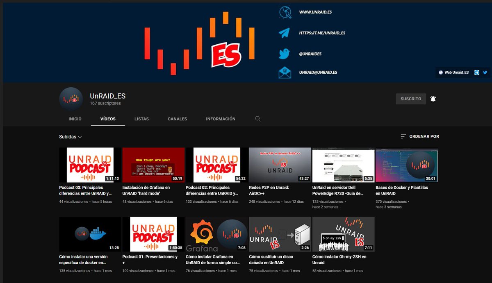
Task: Open the docker version install video thumbnail
Action: [x=90, y=234]
